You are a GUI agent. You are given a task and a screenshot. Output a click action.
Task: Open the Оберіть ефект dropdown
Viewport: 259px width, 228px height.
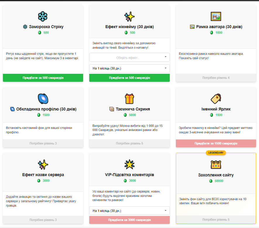coord(129,57)
